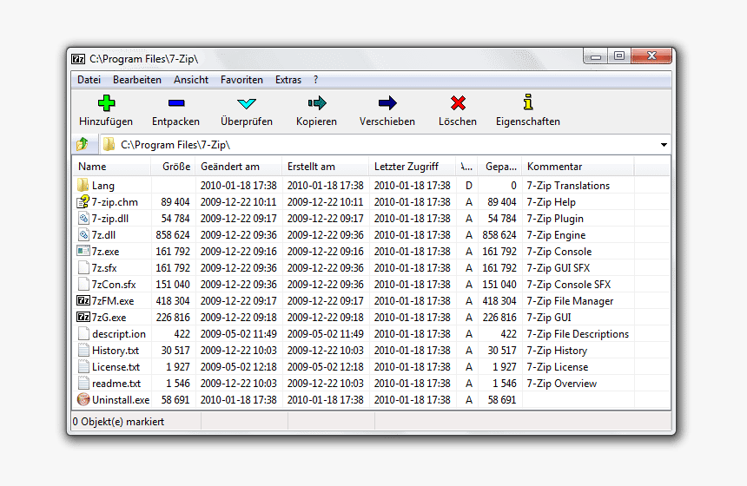Go up one folder with the arrow icon
This screenshot has height=486, width=747.
(83, 144)
